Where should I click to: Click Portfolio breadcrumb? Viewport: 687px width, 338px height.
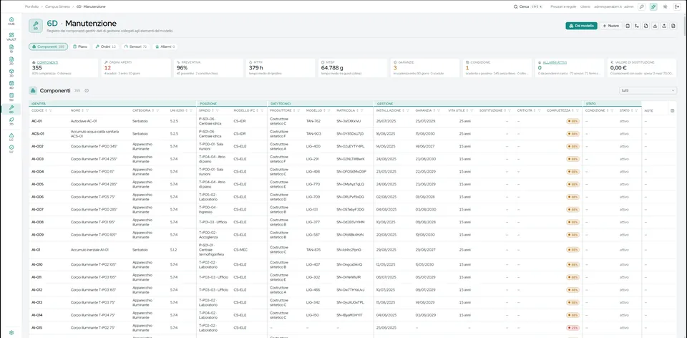pos(31,6)
